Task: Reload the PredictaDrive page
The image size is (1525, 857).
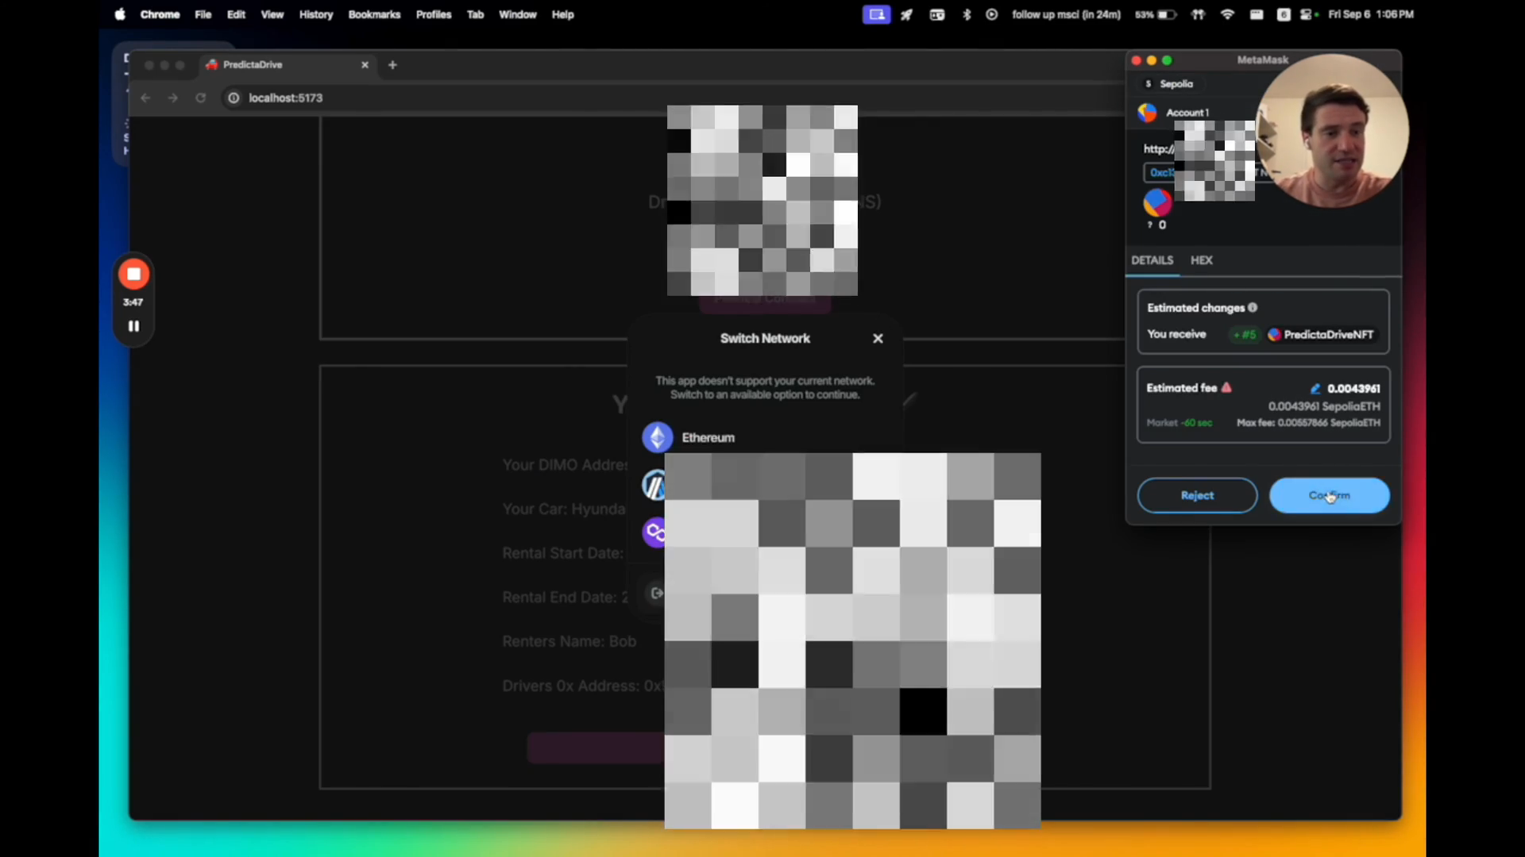Action: [201, 98]
